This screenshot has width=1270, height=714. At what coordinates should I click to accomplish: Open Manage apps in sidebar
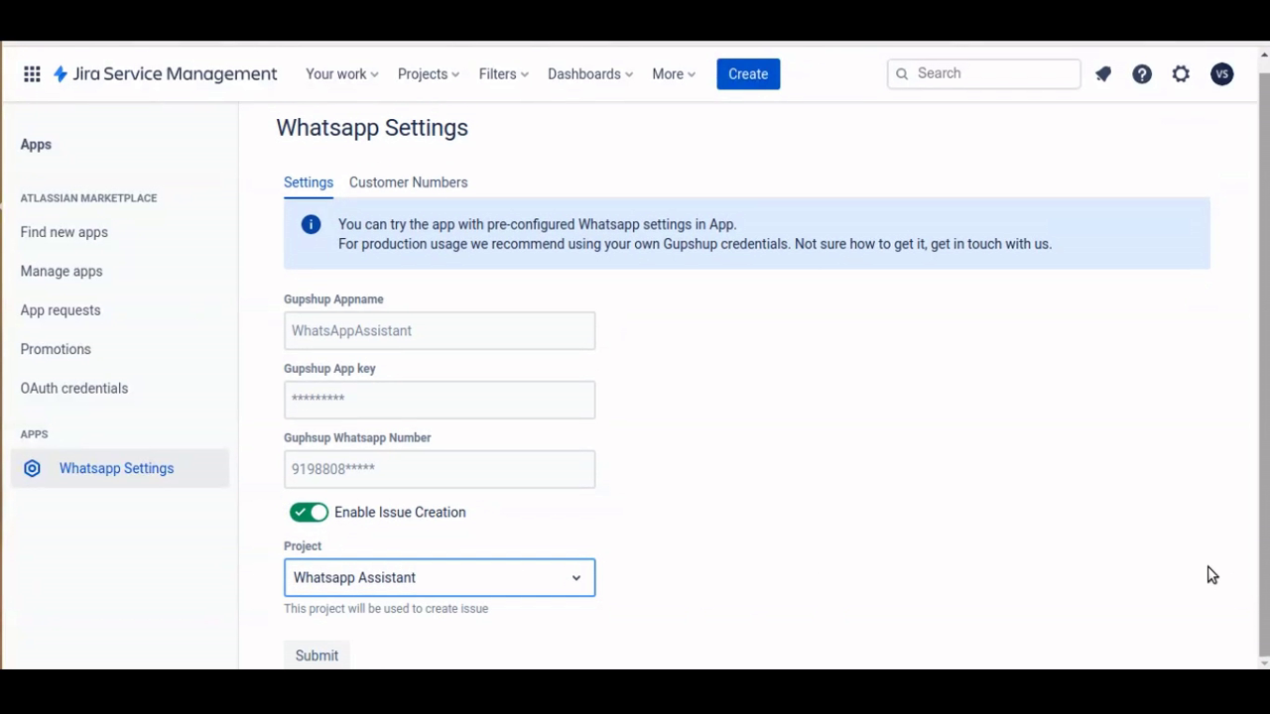[x=62, y=271]
